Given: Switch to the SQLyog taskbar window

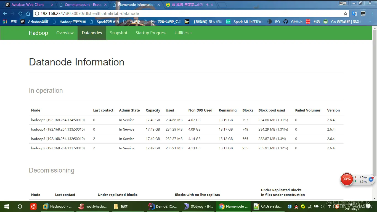Looking at the screenshot, I should click(x=198, y=206).
